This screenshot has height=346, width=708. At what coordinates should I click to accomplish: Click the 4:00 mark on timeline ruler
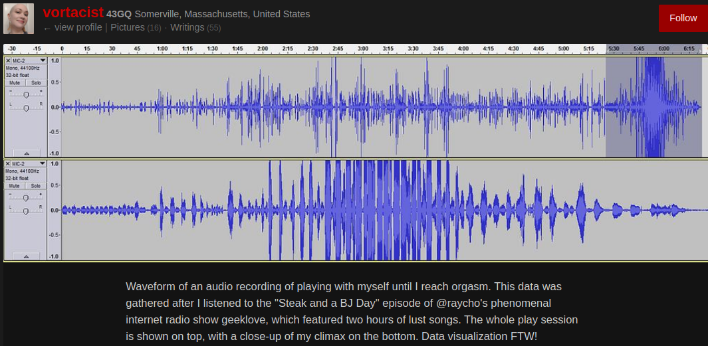463,48
